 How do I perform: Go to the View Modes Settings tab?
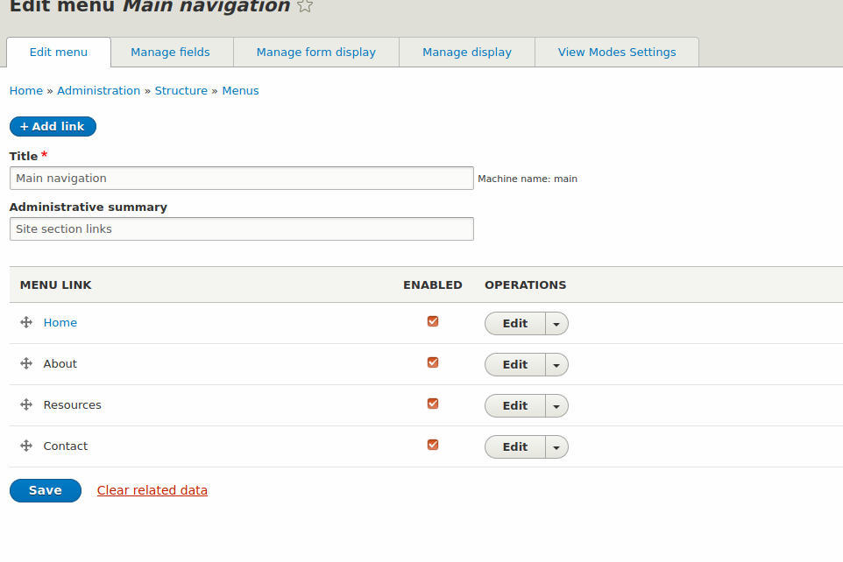[x=617, y=53]
